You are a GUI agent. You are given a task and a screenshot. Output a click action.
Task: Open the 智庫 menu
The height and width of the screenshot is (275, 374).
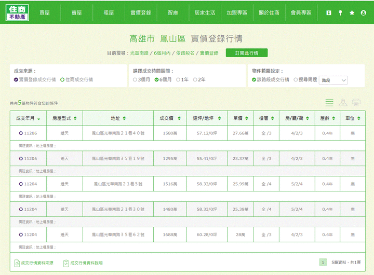(173, 13)
